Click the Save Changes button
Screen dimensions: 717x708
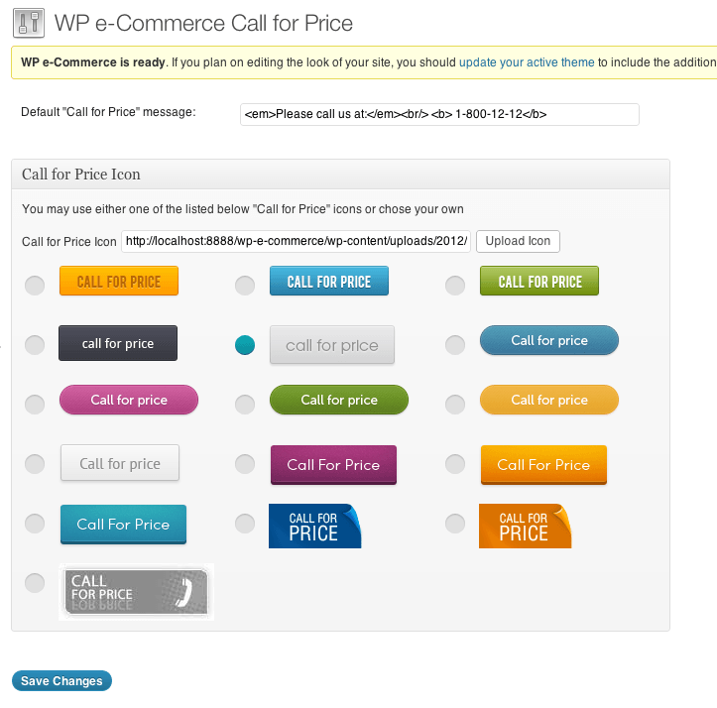point(61,680)
